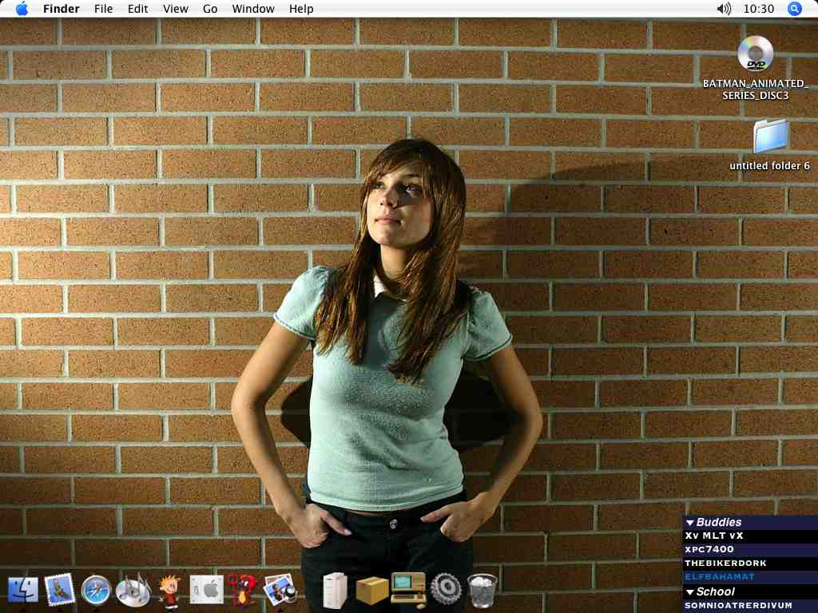The width and height of the screenshot is (818, 613).
Task: Open the Apple menu
Action: point(22,9)
